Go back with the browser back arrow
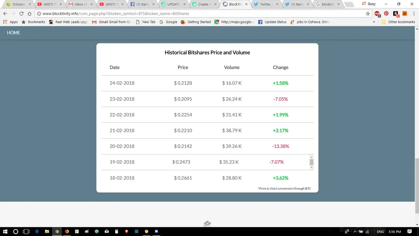 tap(5, 13)
